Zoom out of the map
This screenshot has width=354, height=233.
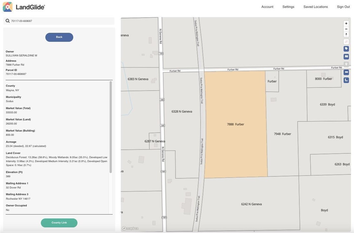pos(346,29)
